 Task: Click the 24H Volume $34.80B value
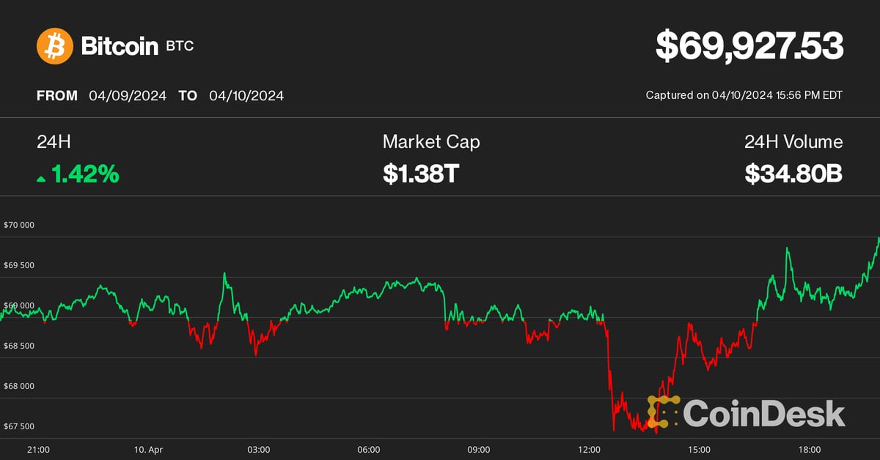tap(793, 174)
